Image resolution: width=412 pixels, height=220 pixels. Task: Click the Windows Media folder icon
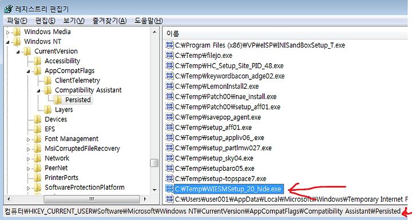[x=17, y=32]
